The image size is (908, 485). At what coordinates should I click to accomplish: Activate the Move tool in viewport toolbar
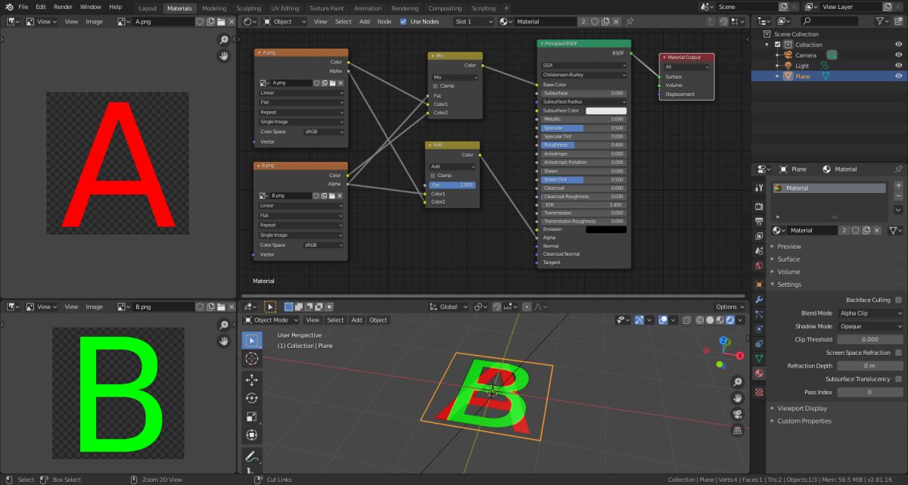(x=252, y=379)
